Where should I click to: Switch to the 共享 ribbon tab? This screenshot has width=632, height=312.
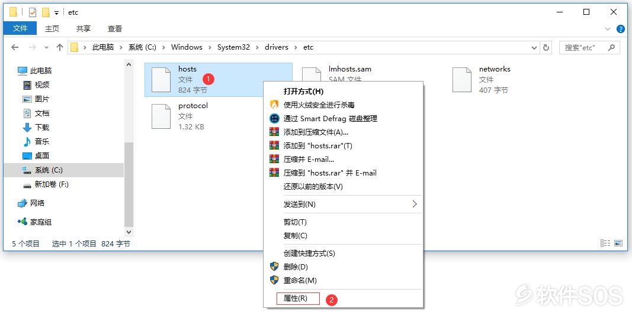[84, 28]
